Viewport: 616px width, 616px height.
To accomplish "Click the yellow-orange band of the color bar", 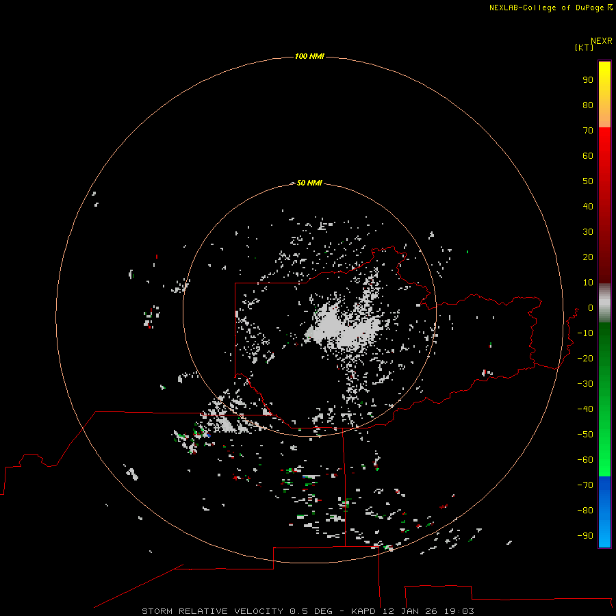I will pos(604,94).
